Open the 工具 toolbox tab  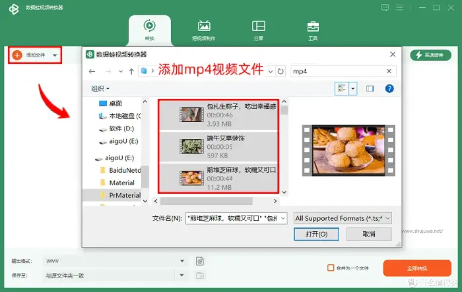click(313, 30)
